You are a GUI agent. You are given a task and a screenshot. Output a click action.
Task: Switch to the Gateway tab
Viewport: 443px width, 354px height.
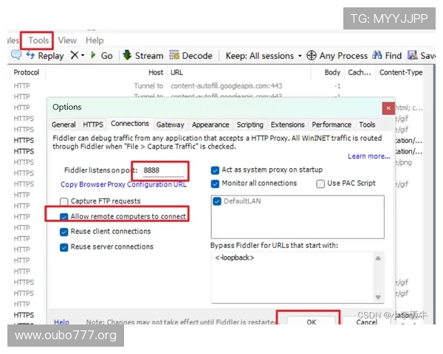170,125
